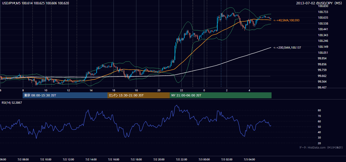Select the 200 SMA label reading 100.137
This screenshot has width=346, height=162.
(287, 48)
